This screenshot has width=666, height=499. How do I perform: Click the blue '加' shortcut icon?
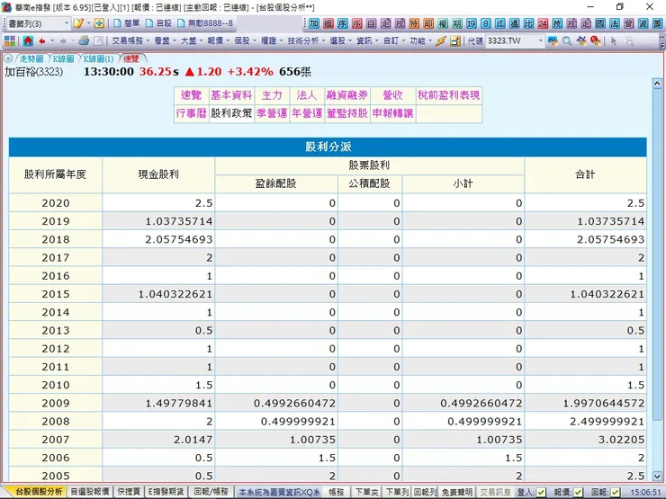click(x=314, y=23)
